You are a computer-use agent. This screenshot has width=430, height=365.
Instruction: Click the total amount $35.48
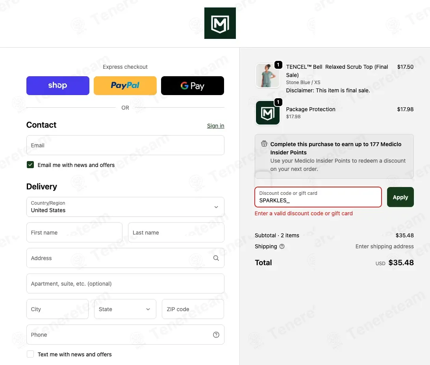tap(401, 263)
